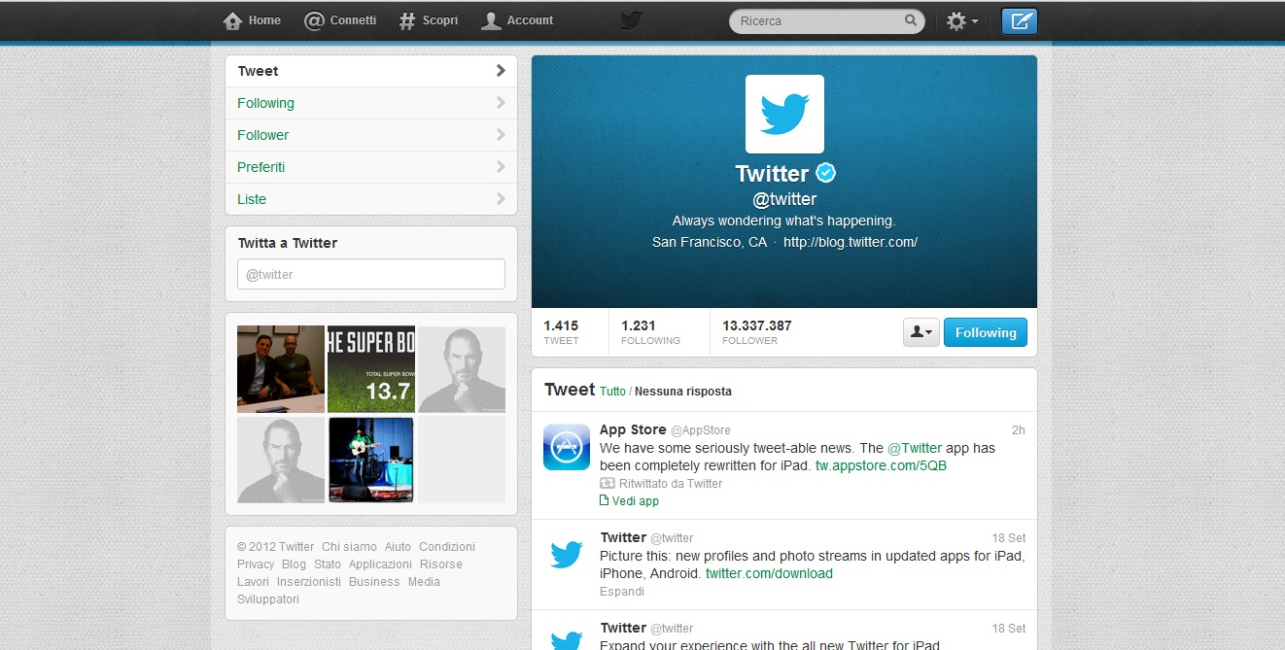The image size is (1285, 650).
Task: Open the user actions dropdown next to Following
Action: coord(920,332)
